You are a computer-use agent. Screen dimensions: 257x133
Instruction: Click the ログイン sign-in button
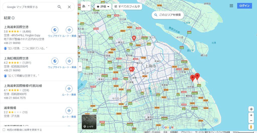[x=244, y=6]
